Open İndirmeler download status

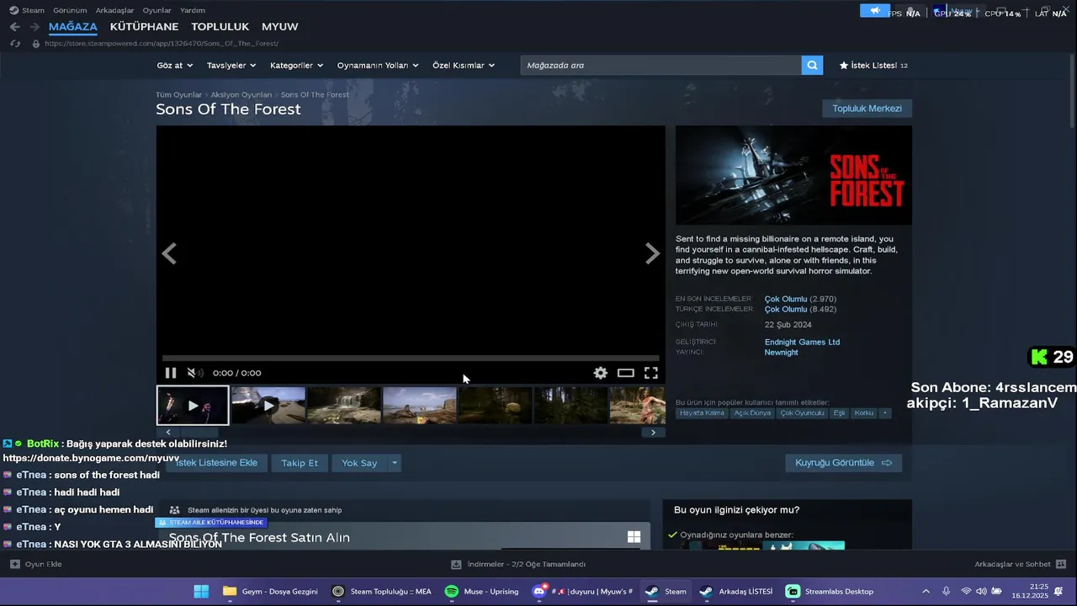click(518, 564)
